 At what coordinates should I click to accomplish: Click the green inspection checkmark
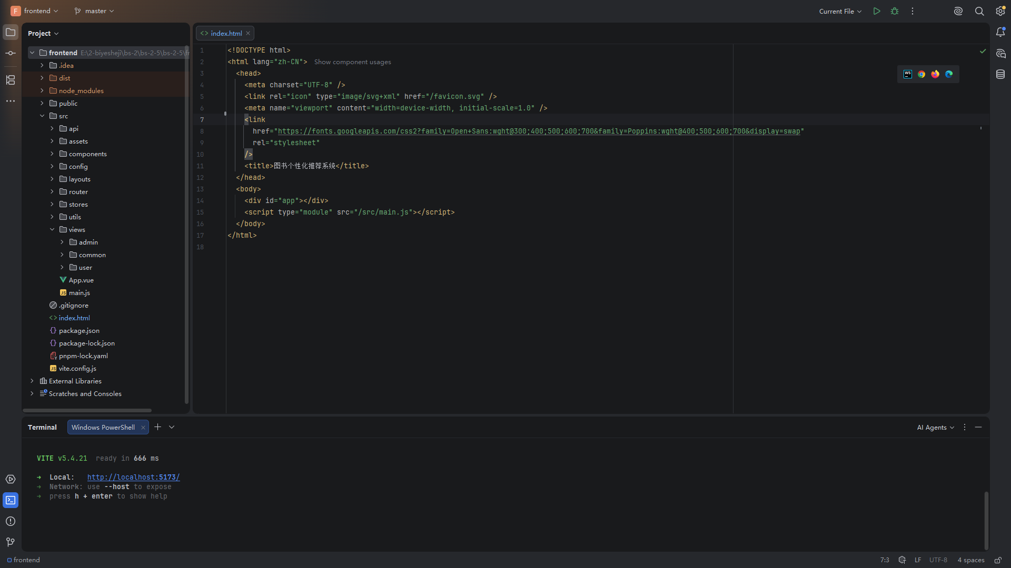(983, 51)
